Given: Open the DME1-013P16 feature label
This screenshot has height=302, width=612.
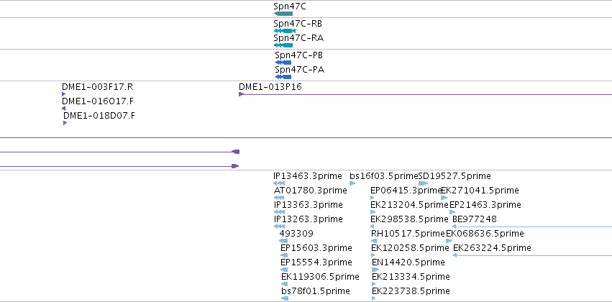Looking at the screenshot, I should coord(270,86).
